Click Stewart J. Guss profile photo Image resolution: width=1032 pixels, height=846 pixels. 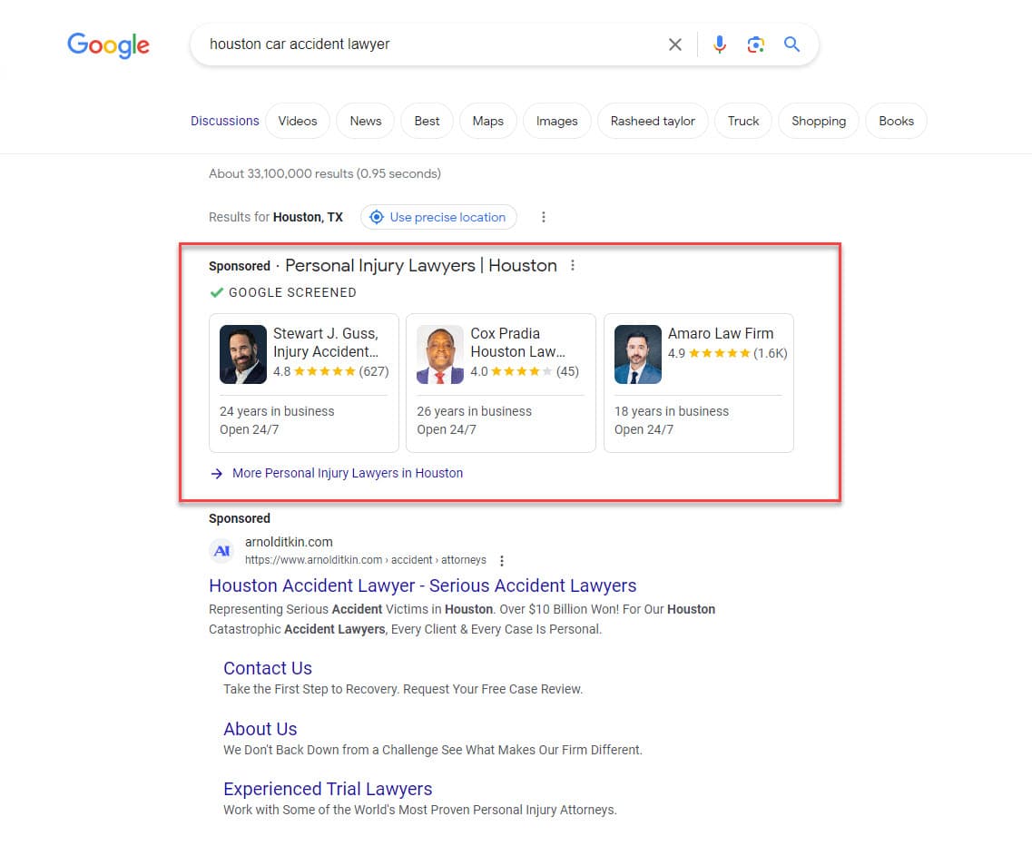click(x=242, y=354)
